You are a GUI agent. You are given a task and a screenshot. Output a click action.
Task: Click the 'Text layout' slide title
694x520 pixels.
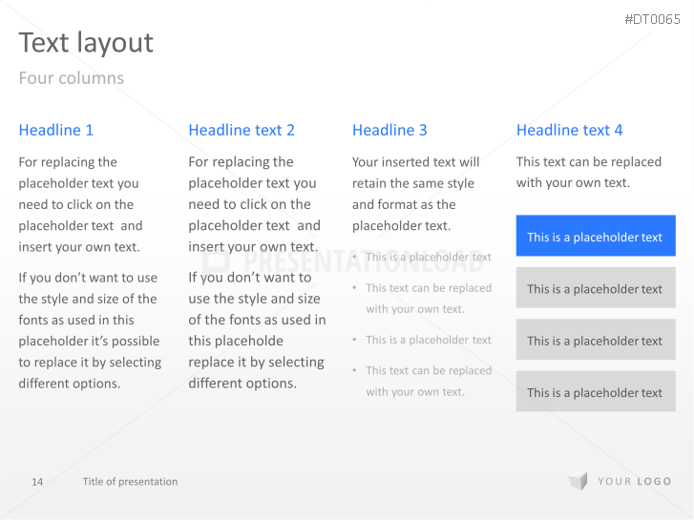(x=86, y=43)
